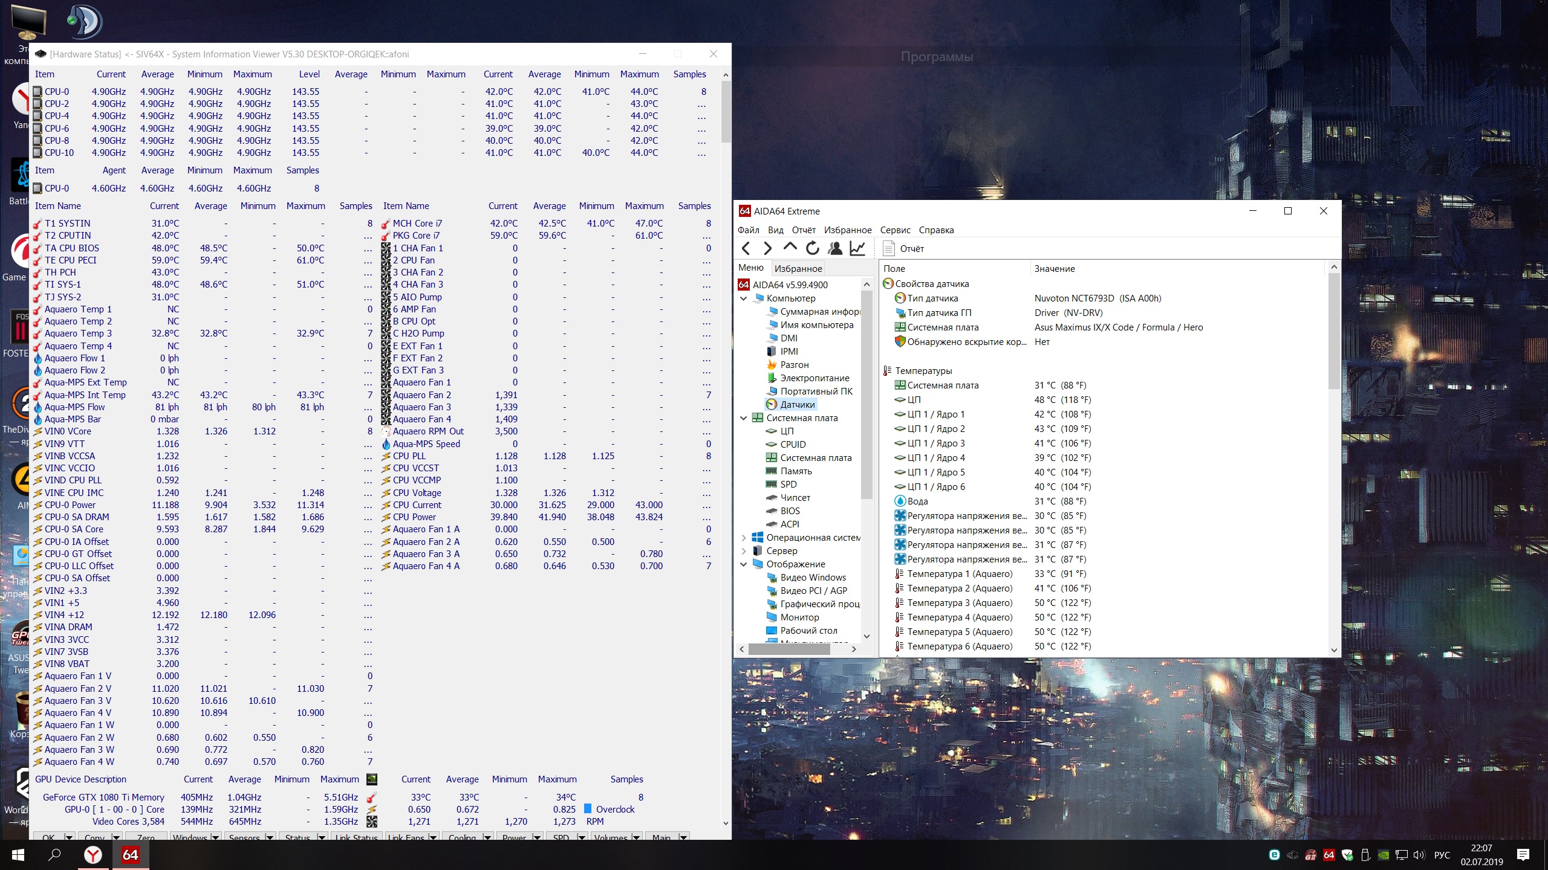This screenshot has width=1548, height=870.
Task: Select Разгон item in AIDA64 tree
Action: click(x=794, y=365)
